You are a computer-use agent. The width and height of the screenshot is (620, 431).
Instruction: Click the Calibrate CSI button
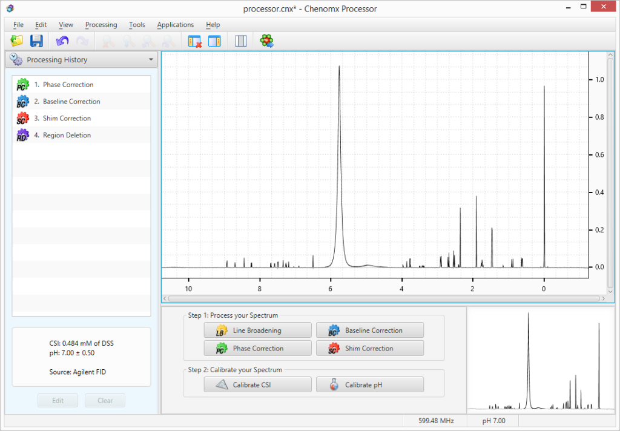pos(257,385)
